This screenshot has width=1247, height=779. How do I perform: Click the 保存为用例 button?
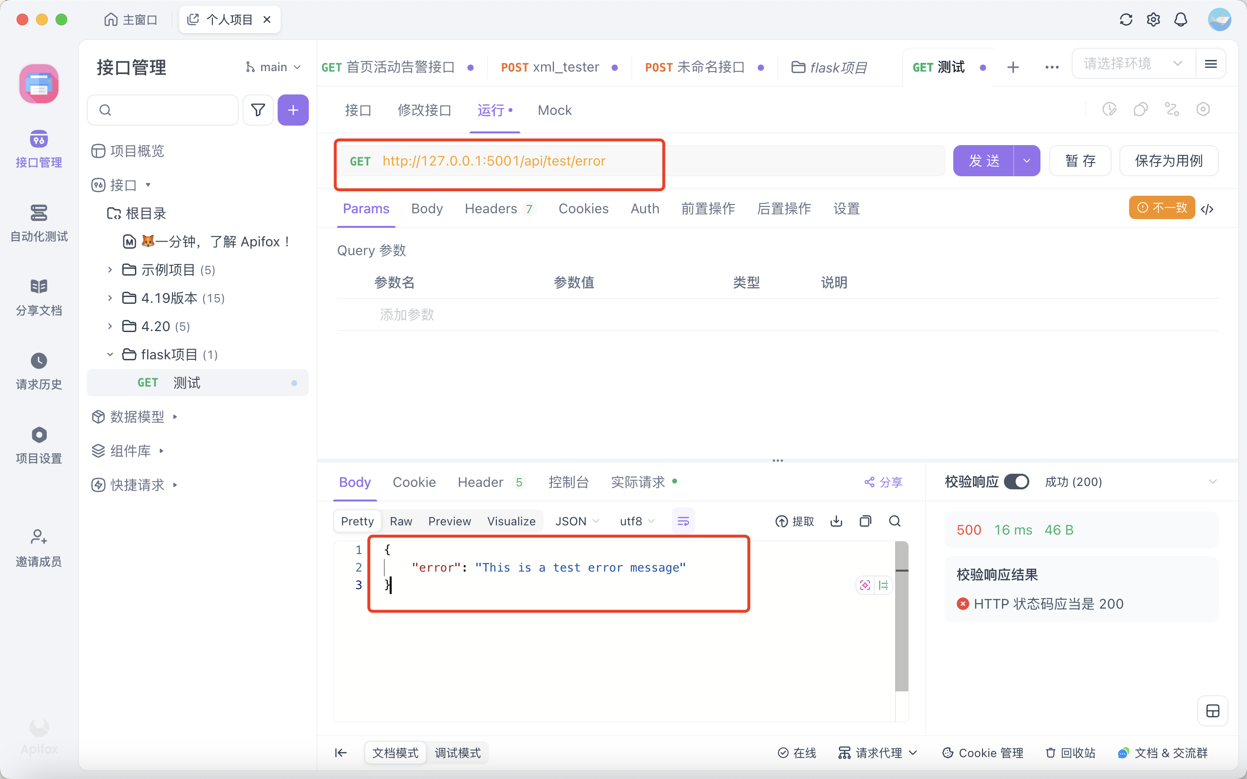1168,161
